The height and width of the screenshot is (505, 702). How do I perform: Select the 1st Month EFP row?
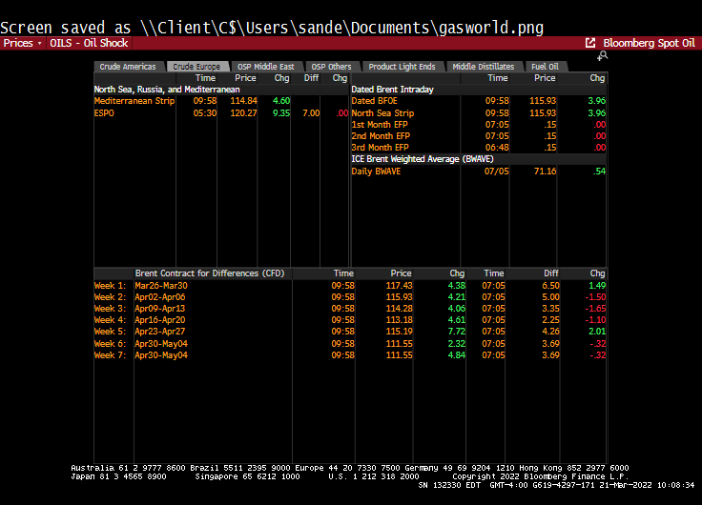click(380, 125)
